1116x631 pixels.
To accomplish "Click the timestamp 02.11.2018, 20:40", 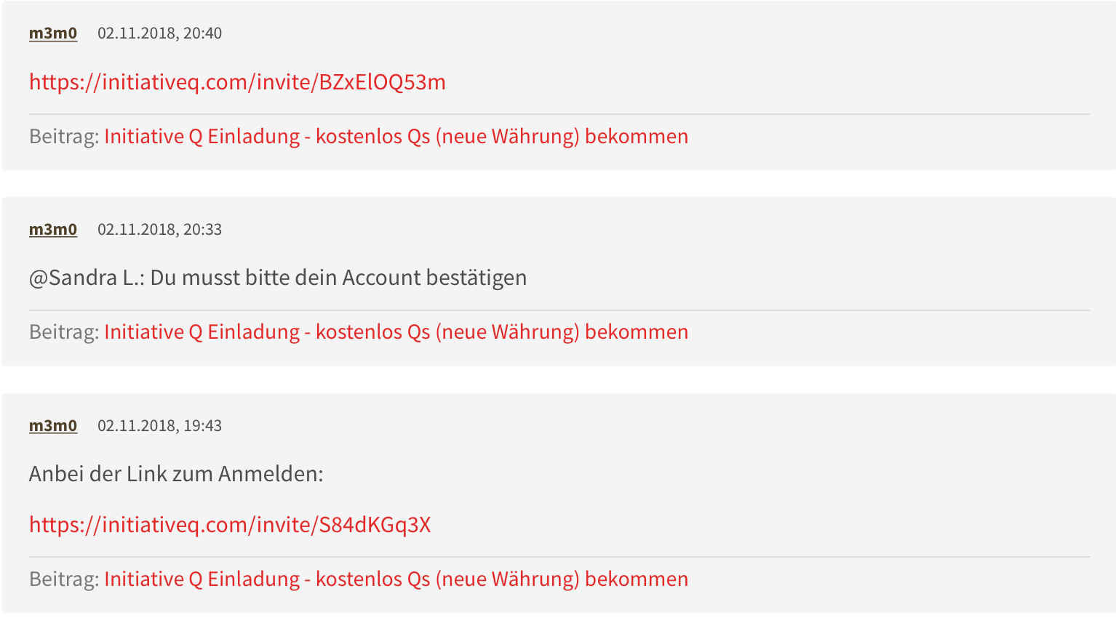I will pos(159,33).
